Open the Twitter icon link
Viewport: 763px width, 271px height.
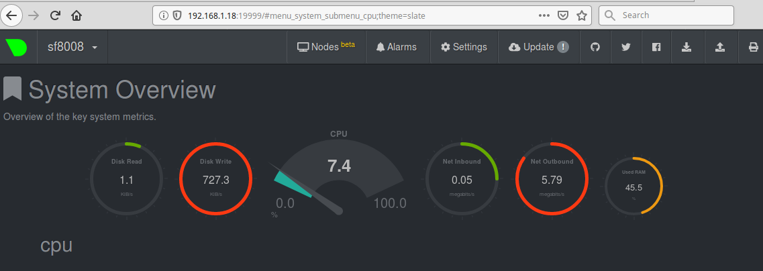coord(625,47)
